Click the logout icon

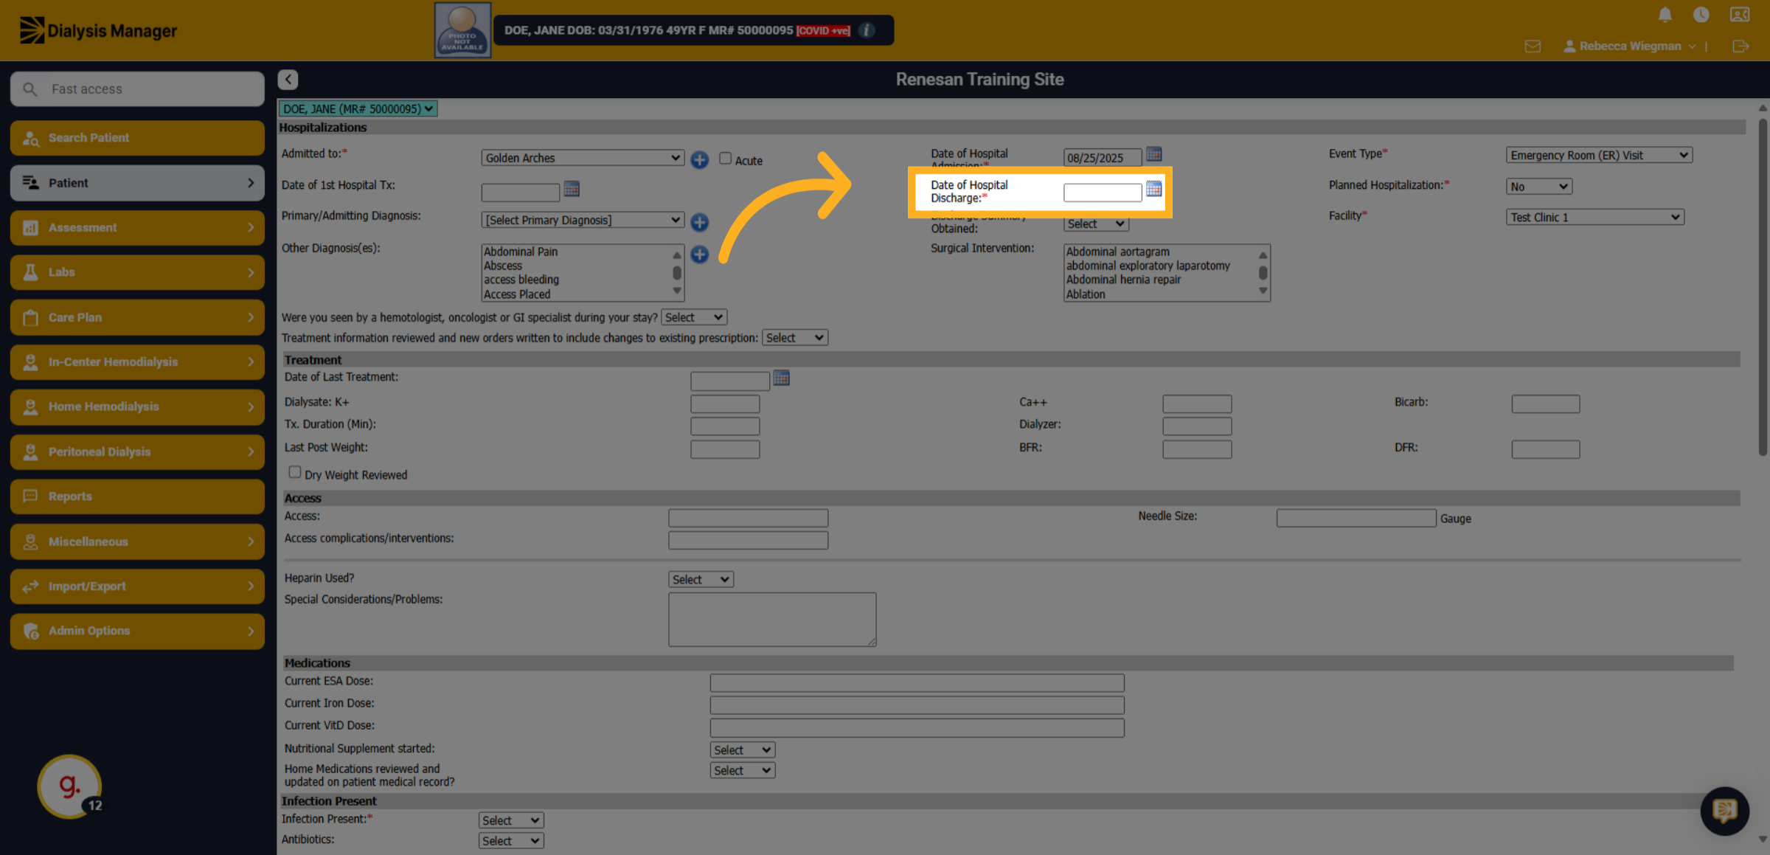coord(1740,46)
